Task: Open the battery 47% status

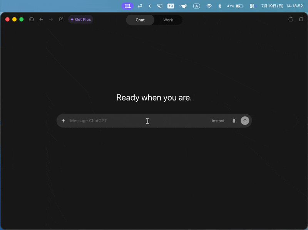Action: point(235,6)
